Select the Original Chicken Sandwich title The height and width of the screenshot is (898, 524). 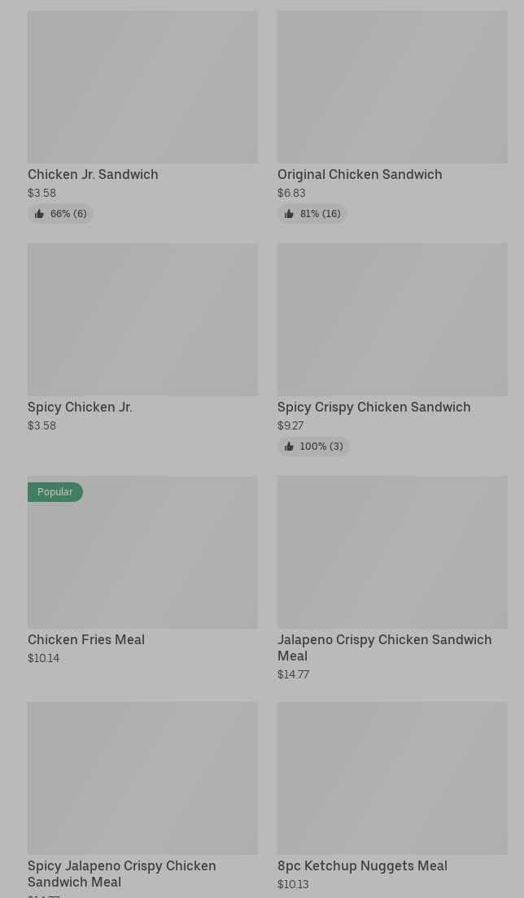[x=360, y=175]
